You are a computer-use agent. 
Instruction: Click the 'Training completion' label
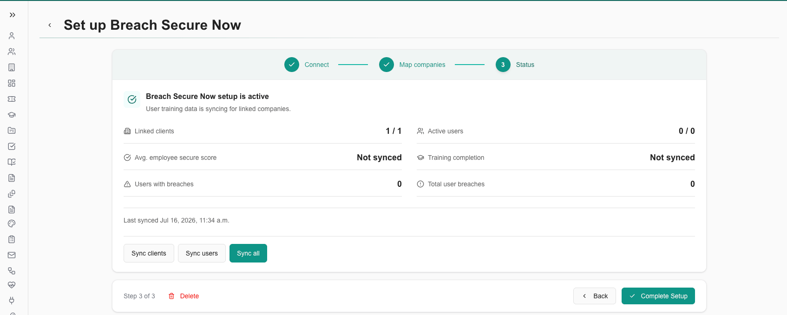(x=456, y=157)
